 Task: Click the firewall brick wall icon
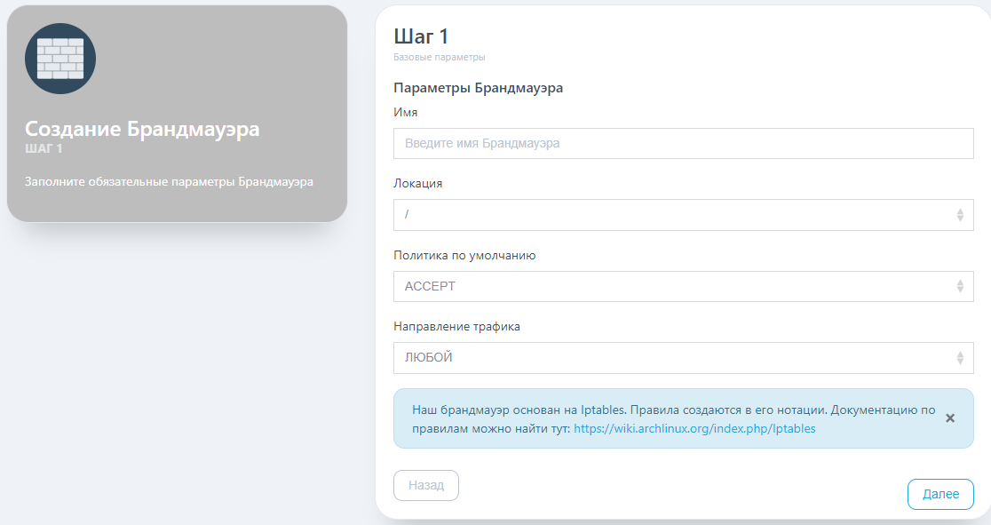point(60,59)
